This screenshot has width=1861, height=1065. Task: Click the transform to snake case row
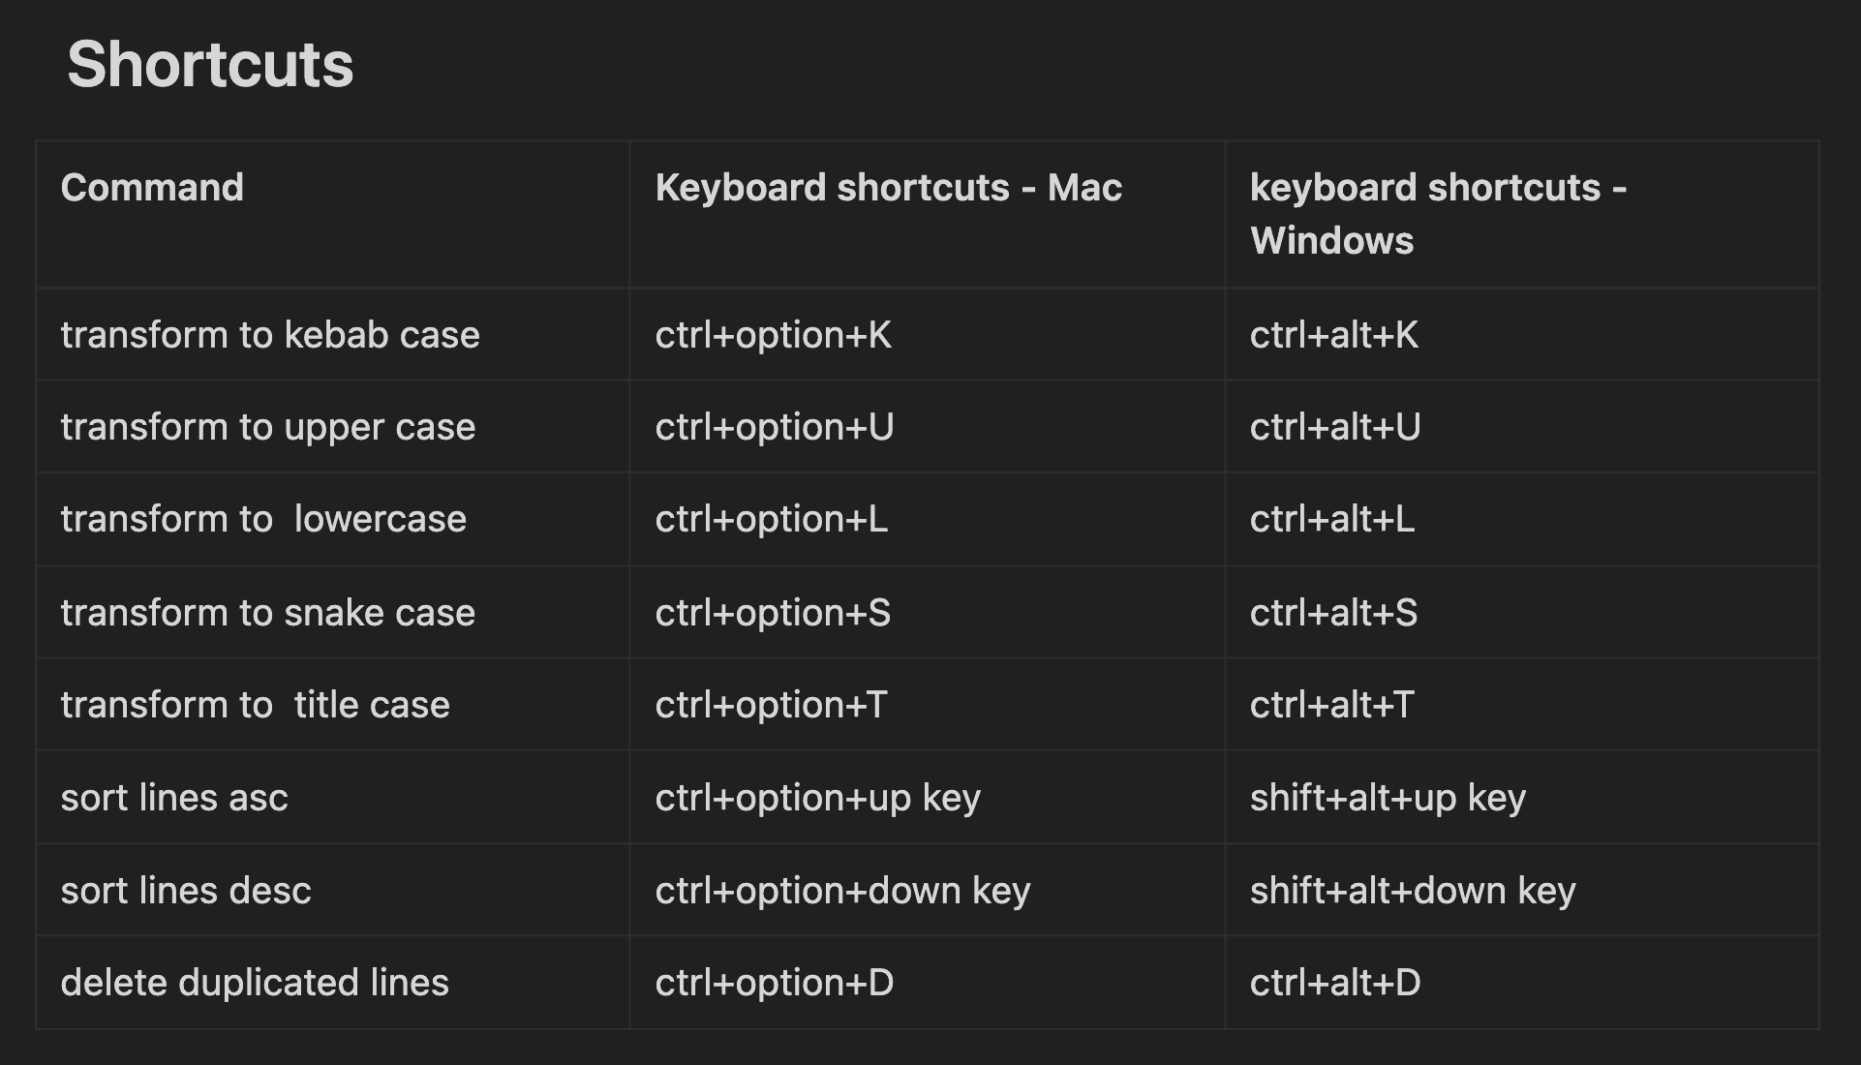click(930, 611)
